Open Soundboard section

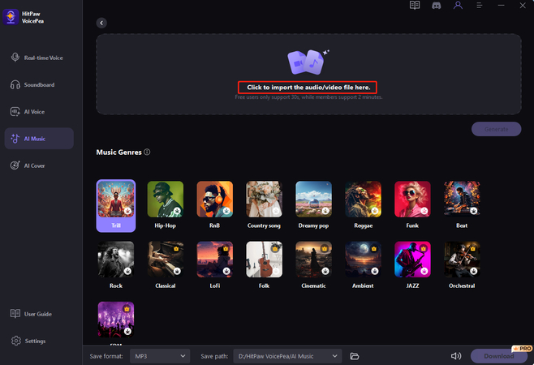pyautogui.click(x=39, y=85)
